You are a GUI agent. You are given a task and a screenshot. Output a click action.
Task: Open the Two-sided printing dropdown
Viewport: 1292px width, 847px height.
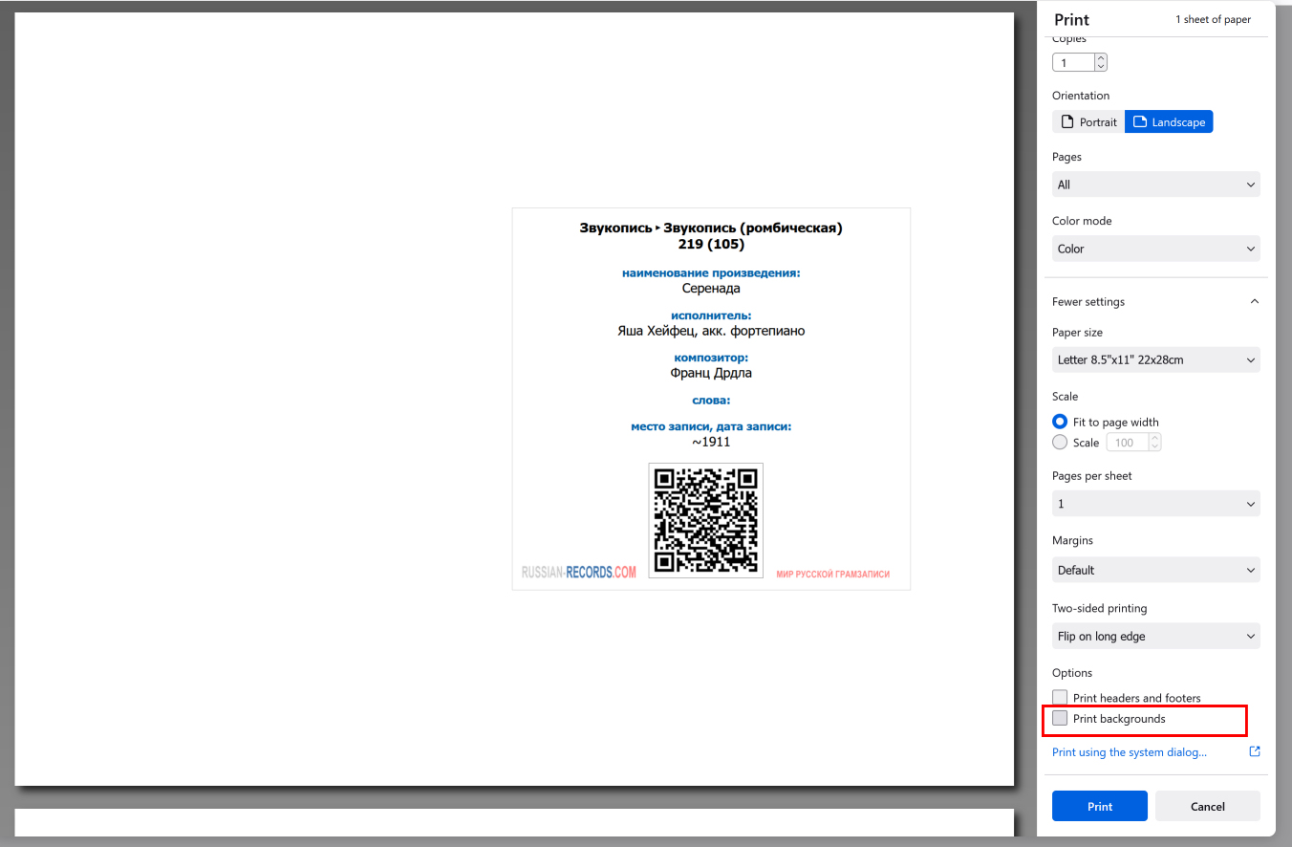point(1156,636)
